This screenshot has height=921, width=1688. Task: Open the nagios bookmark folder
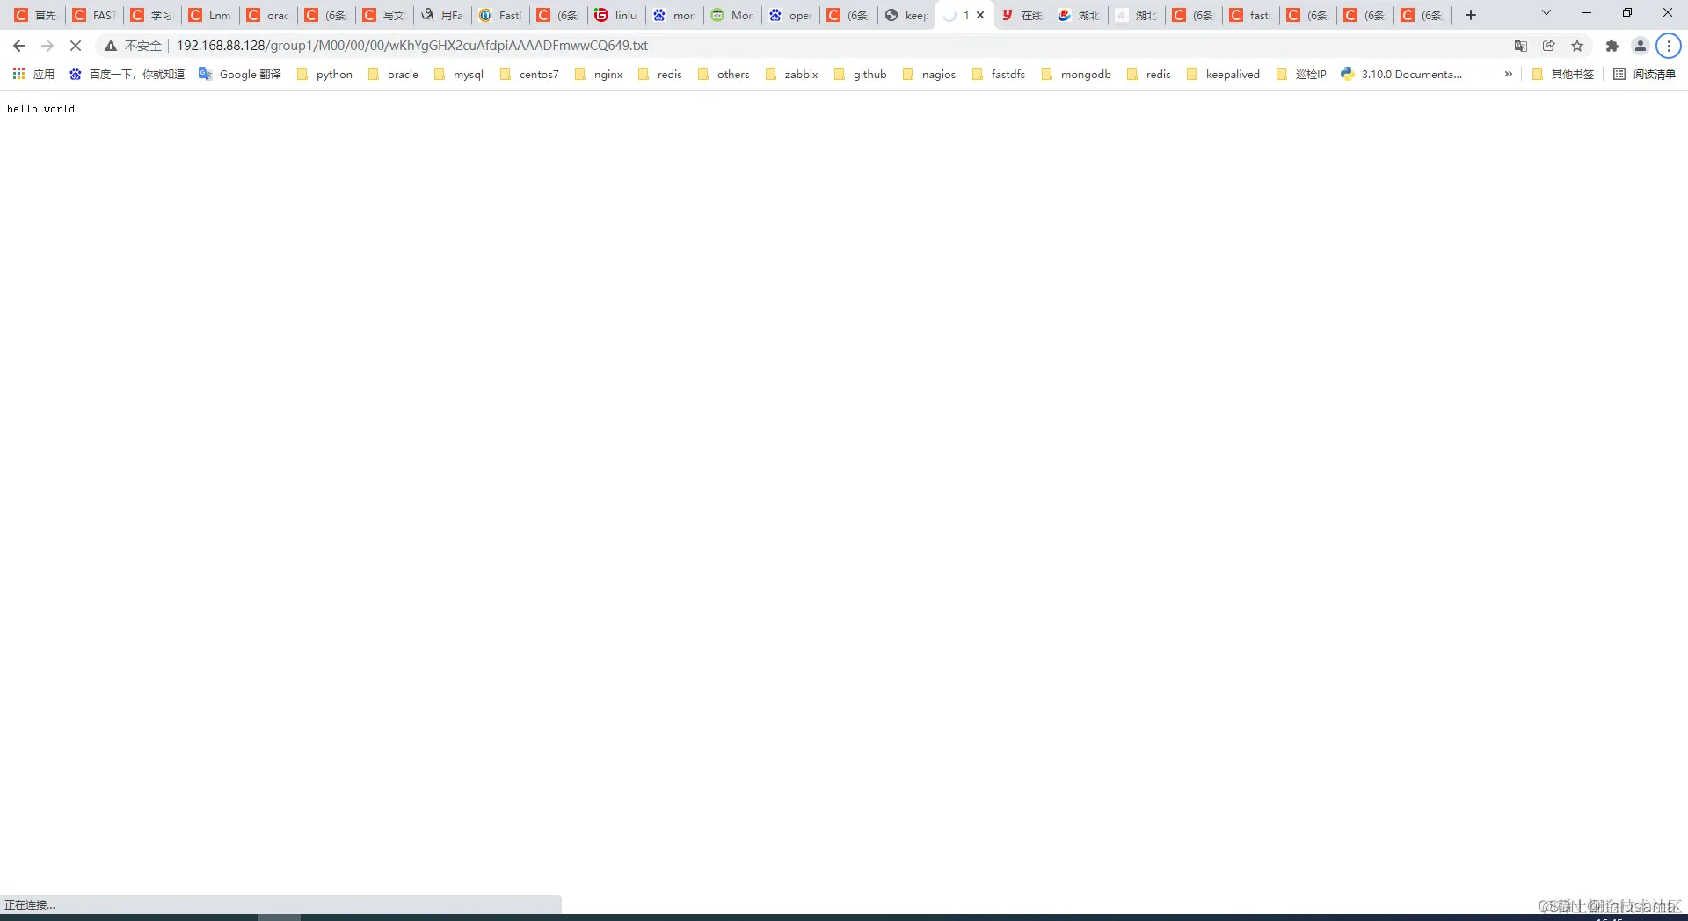[x=929, y=75]
